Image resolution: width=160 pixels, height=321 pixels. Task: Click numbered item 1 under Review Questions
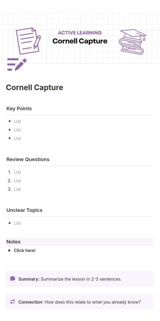click(17, 172)
